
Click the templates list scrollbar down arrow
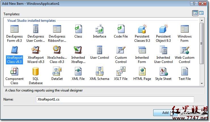(202, 84)
